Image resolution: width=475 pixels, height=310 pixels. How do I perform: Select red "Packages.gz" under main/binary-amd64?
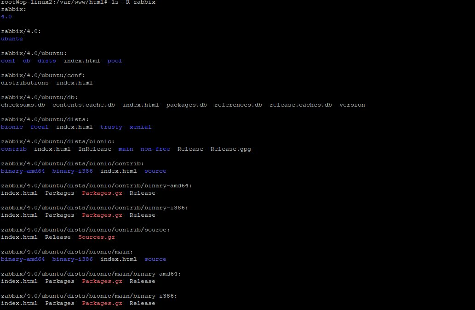[x=102, y=282]
